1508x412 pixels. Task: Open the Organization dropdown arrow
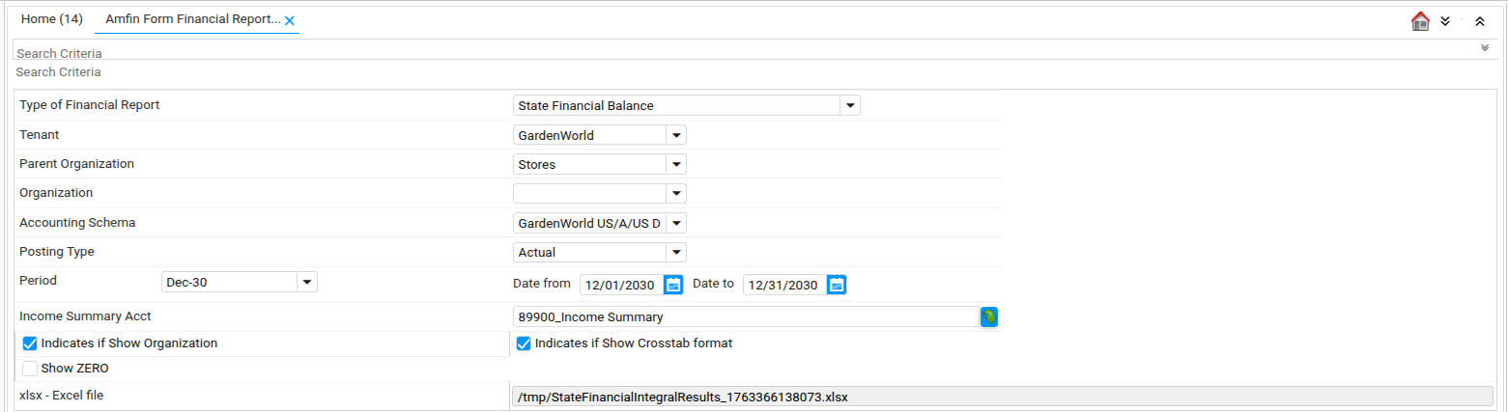click(676, 193)
